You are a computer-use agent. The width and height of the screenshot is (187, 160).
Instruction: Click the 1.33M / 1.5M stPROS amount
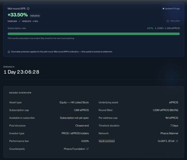coord(167,28)
